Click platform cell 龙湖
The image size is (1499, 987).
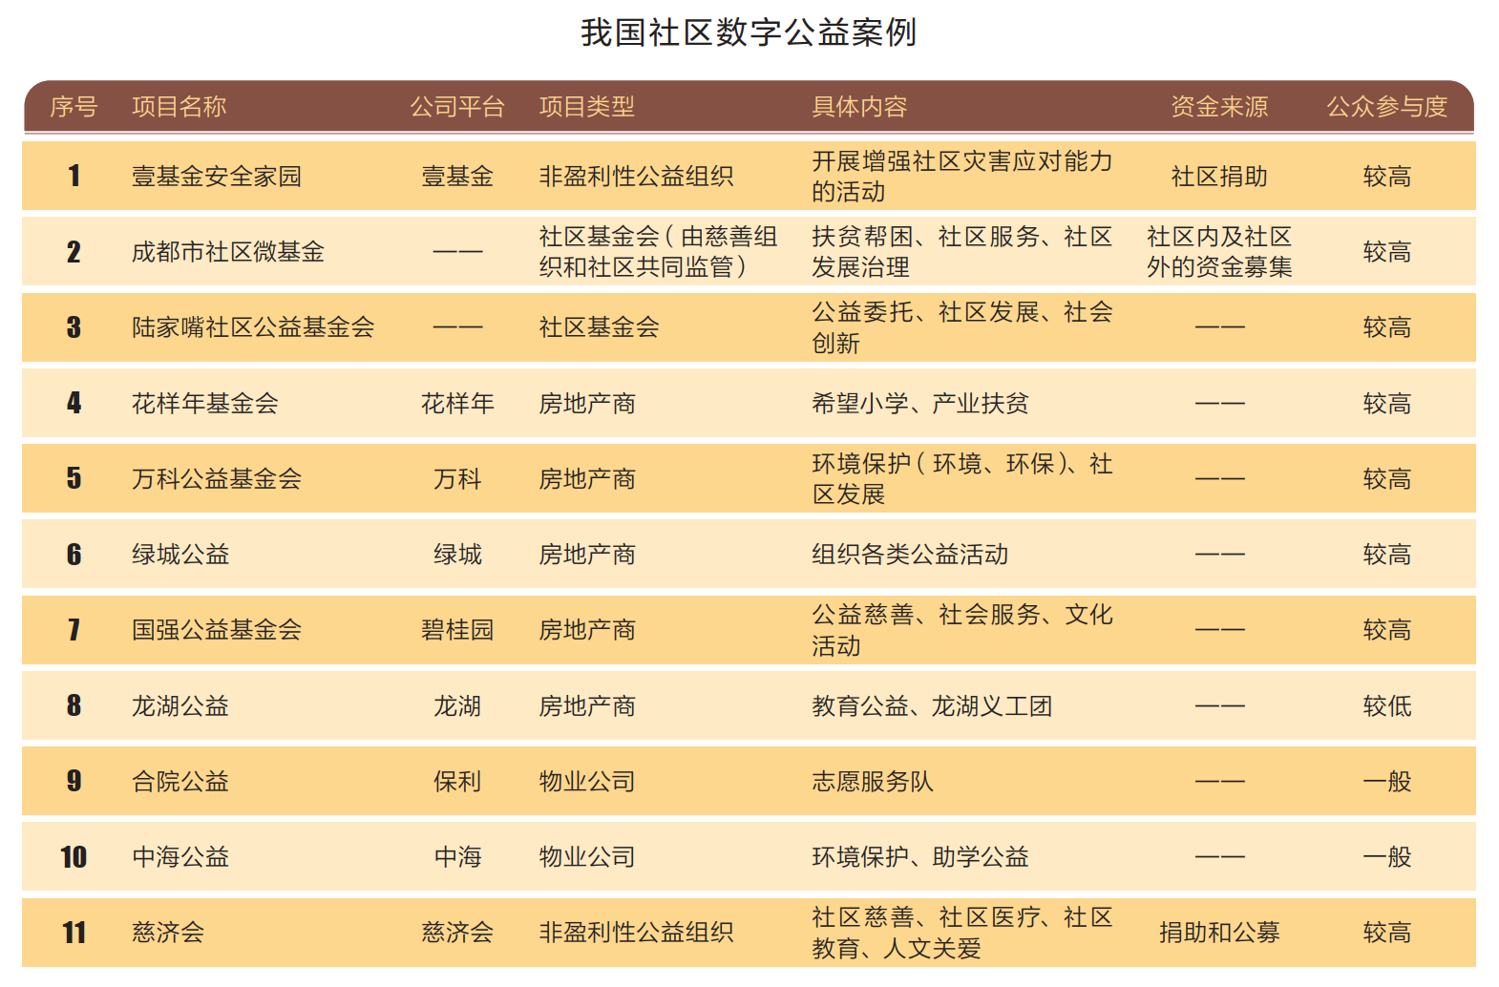pyautogui.click(x=457, y=706)
